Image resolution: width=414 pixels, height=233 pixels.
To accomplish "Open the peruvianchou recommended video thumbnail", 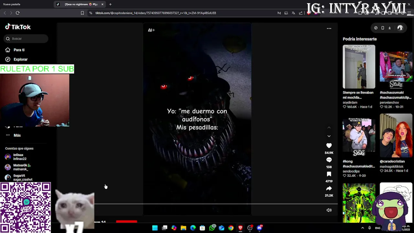I will (396, 67).
